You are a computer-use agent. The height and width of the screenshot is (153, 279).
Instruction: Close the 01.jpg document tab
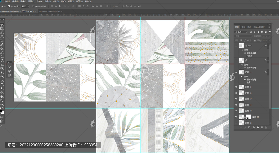click(62, 11)
